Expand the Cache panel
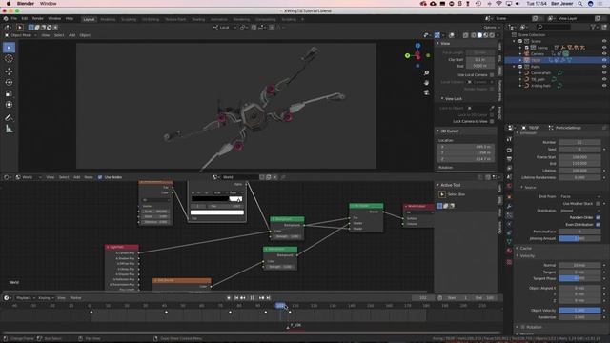The height and width of the screenshot is (343, 610). (x=525, y=248)
